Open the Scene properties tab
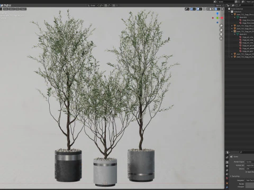 (x=227, y=174)
